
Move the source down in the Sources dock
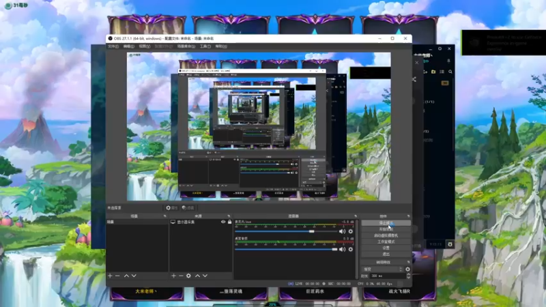[205, 276]
